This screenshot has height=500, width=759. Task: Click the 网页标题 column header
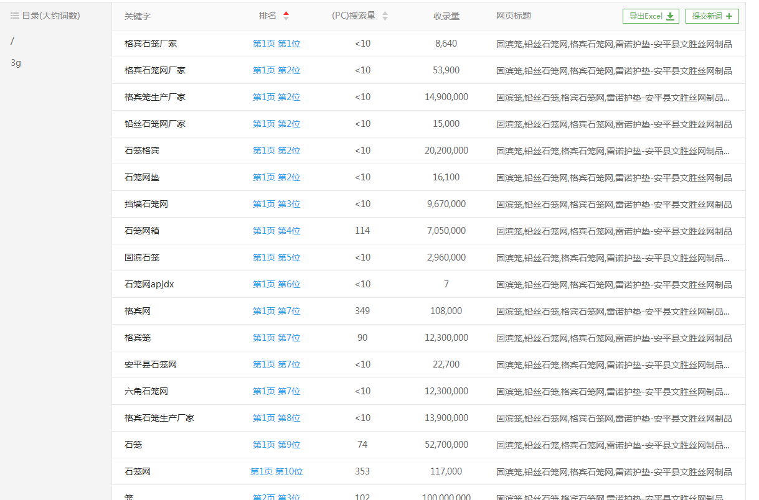[514, 16]
